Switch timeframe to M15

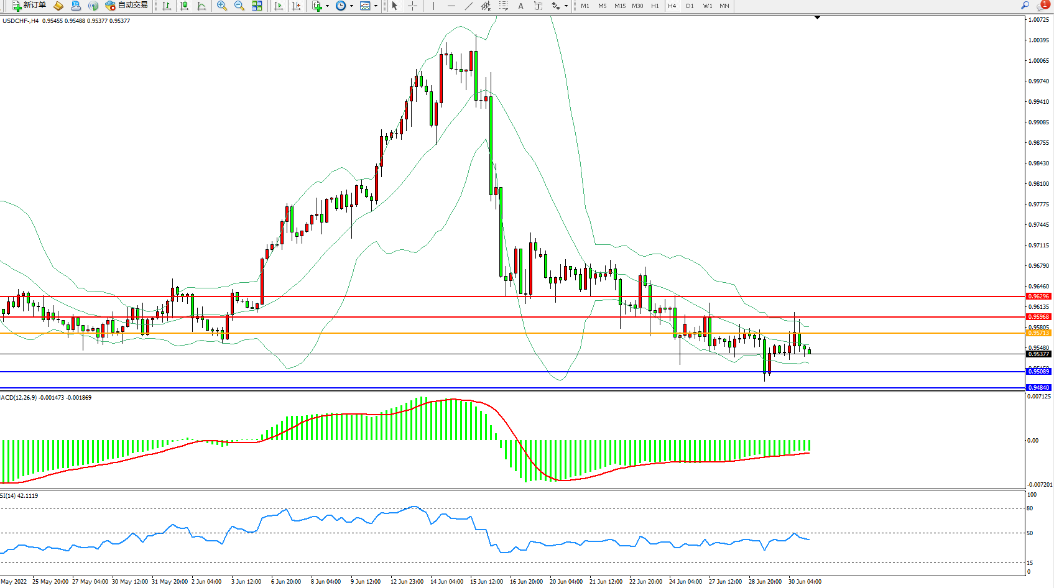620,6
